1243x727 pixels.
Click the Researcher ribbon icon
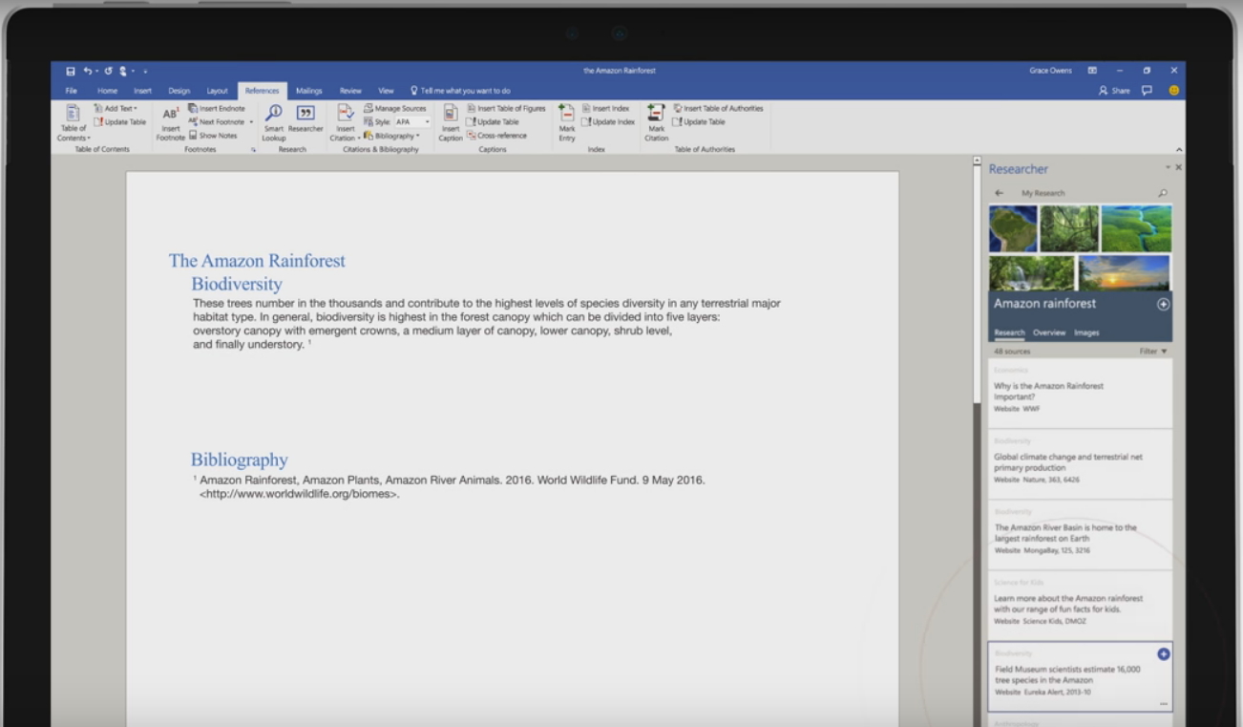pos(305,115)
